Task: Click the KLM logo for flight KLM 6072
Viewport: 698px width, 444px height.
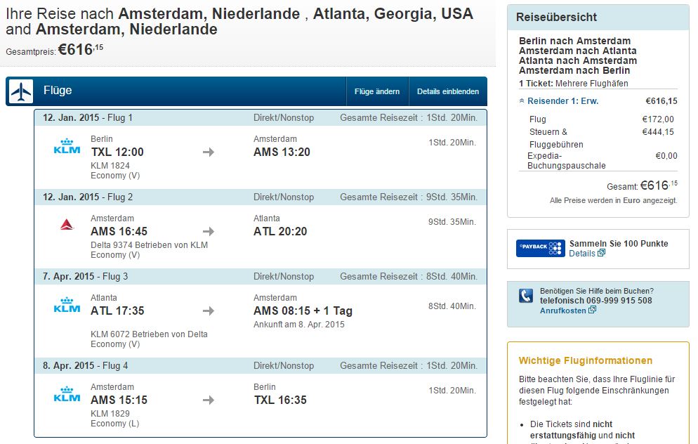Action: click(67, 305)
